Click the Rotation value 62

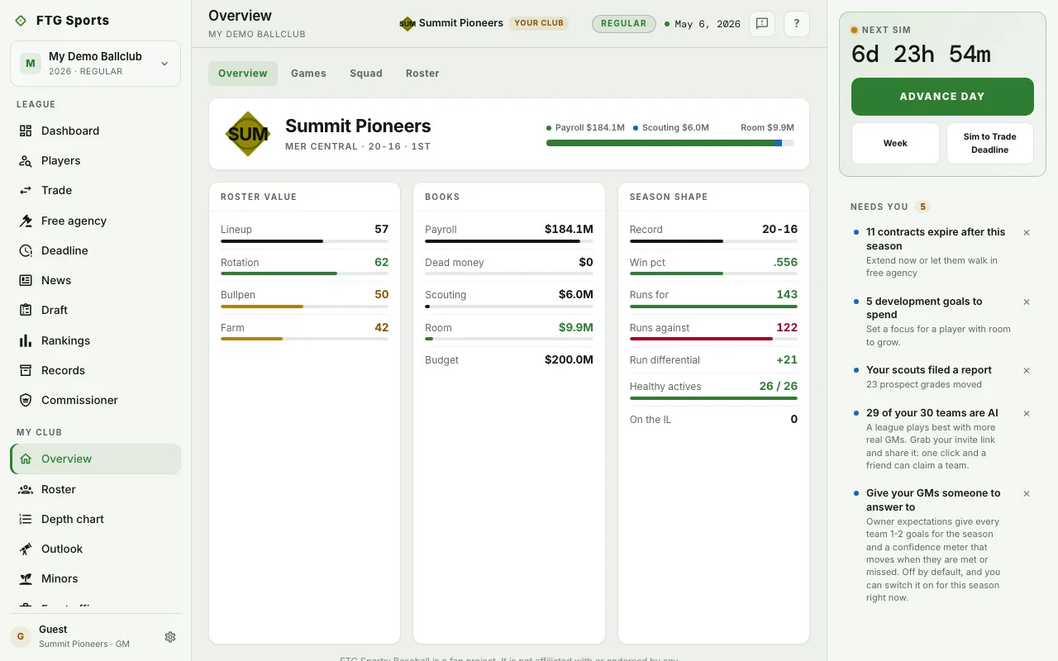coord(381,262)
